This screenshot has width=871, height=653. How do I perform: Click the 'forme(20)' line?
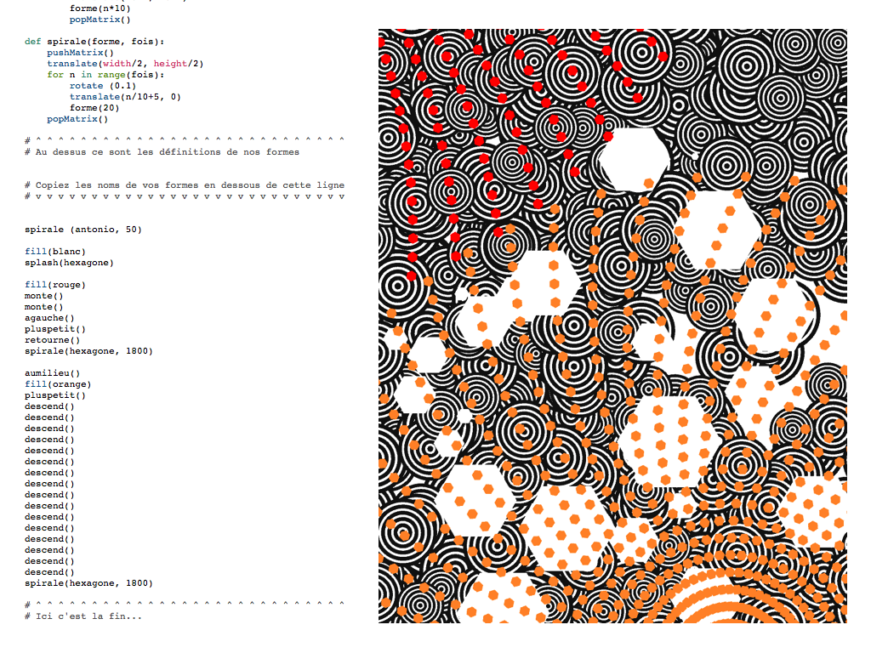tap(94, 108)
